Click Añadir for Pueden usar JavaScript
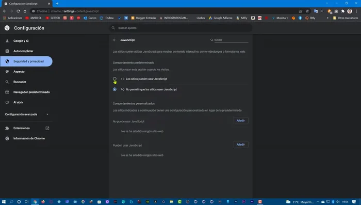The height and width of the screenshot is (205, 361). 241,145
